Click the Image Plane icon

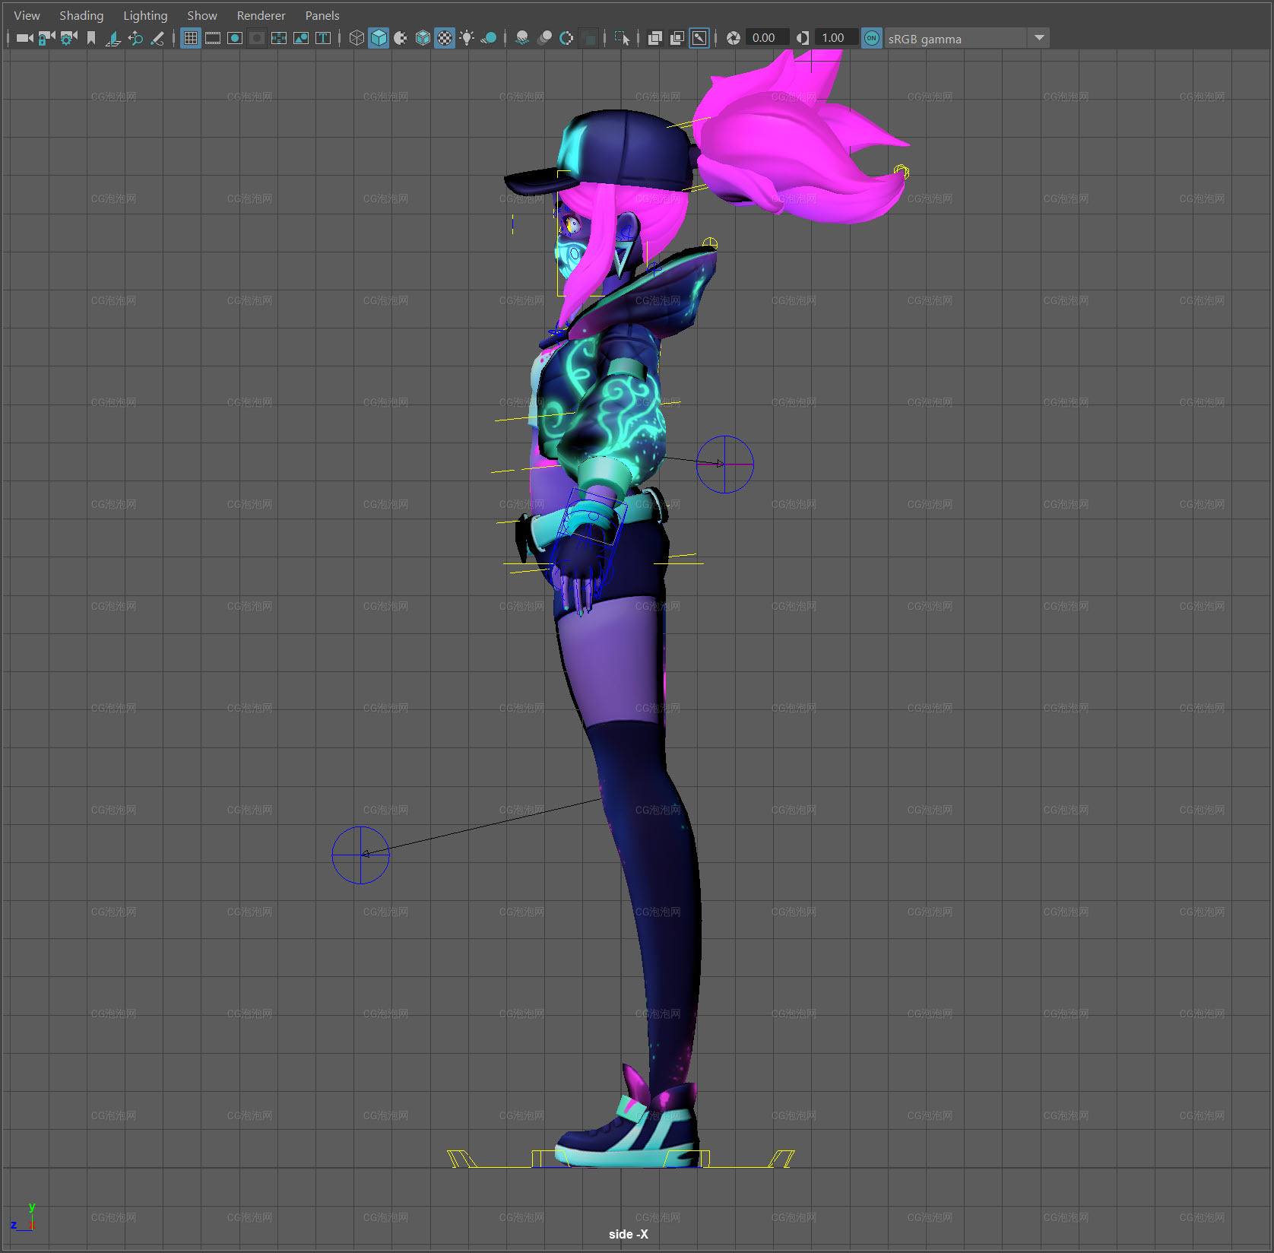[113, 38]
